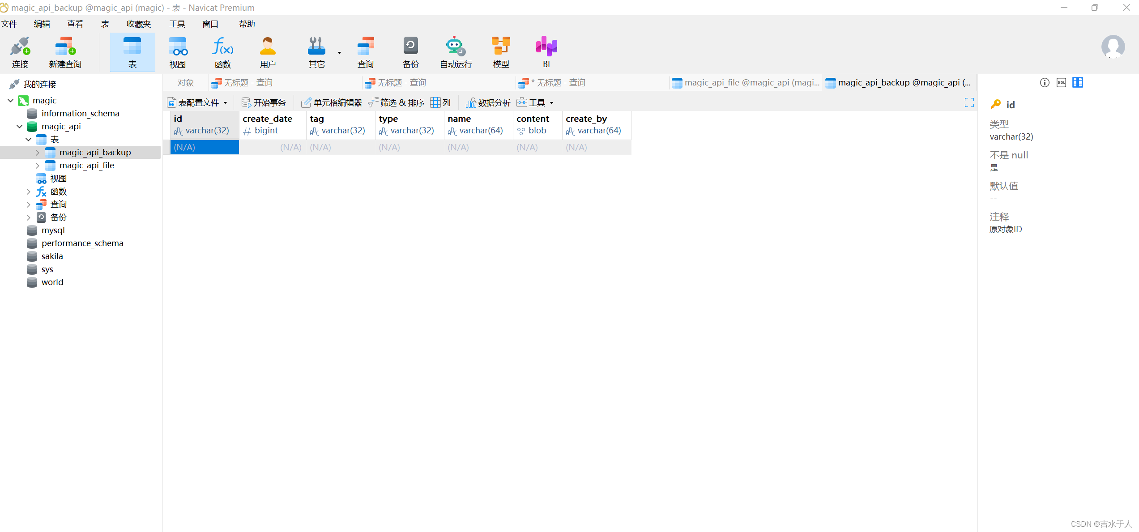
Task: Toggle fullscreen expand icon of data grid
Action: point(969,102)
